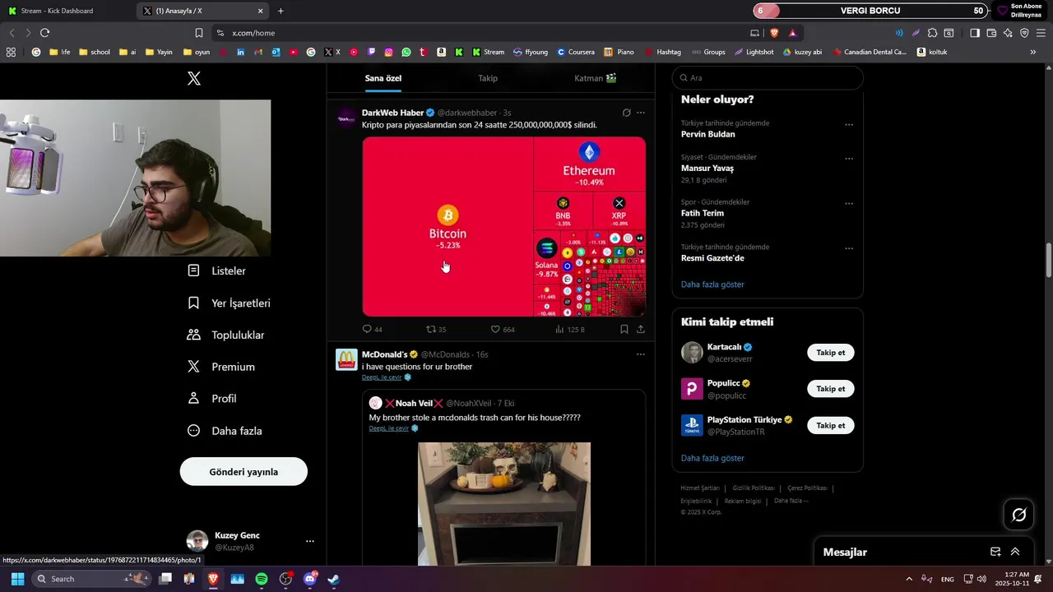View analytics of DarkWeb Haber post
This screenshot has height=592, width=1053.
point(569,329)
